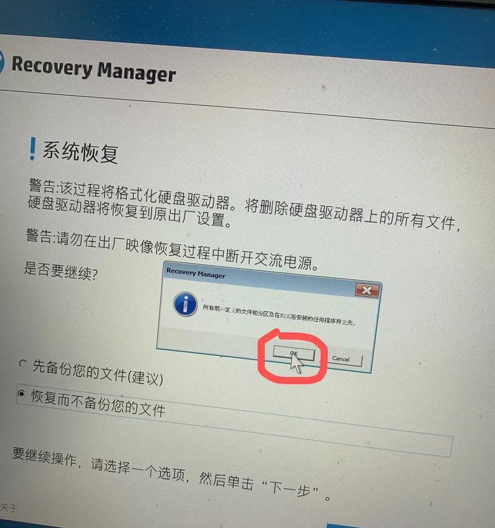This screenshot has width=495, height=528.
Task: Click the 系统恢复 heading text
Action: pyautogui.click(x=80, y=153)
